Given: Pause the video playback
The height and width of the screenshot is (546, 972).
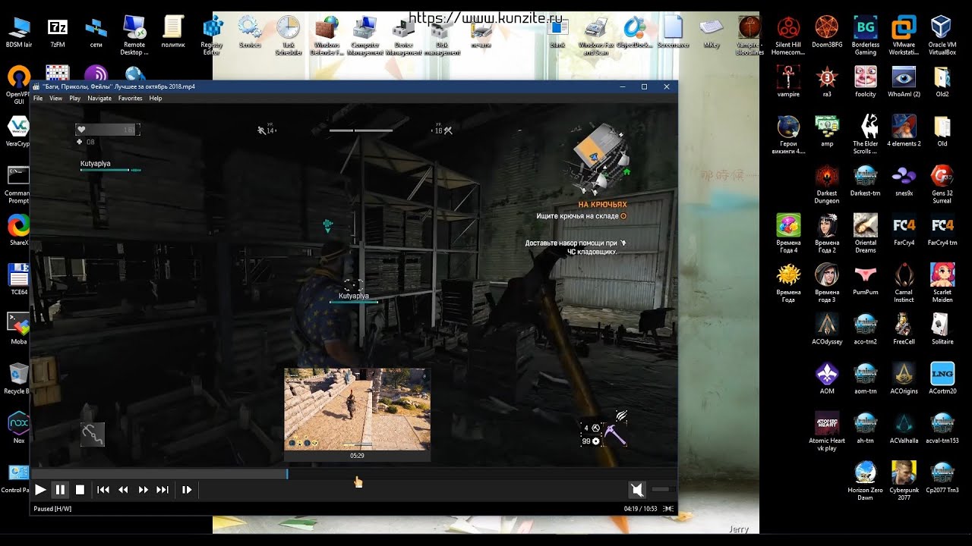Looking at the screenshot, I should (60, 490).
